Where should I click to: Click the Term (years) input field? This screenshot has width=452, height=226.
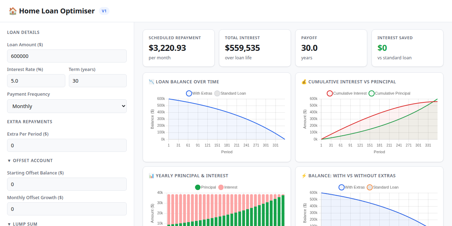tap(98, 81)
